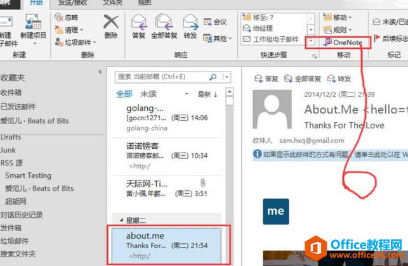The image size is (408, 266).
Task: Click the search magnifier icon
Action: [213, 77]
